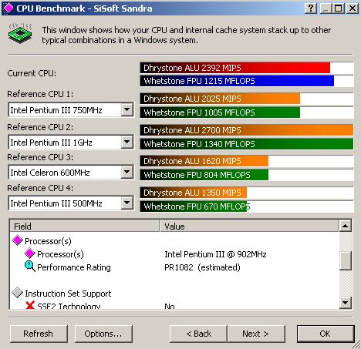
Task: Advance with the Next button
Action: coord(256,334)
